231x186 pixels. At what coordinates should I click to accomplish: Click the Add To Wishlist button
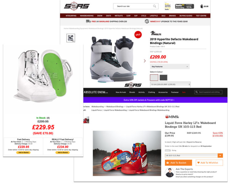click(x=209, y=163)
